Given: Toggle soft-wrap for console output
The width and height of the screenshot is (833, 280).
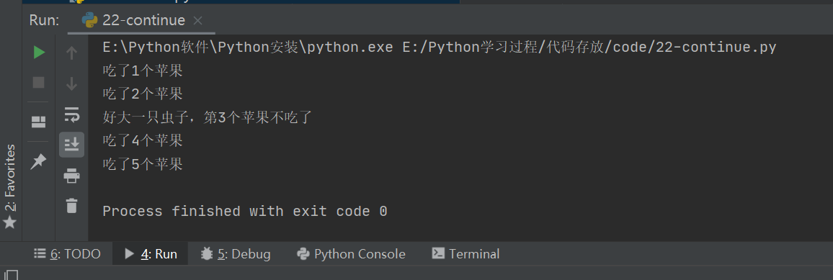Looking at the screenshot, I should 71,114.
